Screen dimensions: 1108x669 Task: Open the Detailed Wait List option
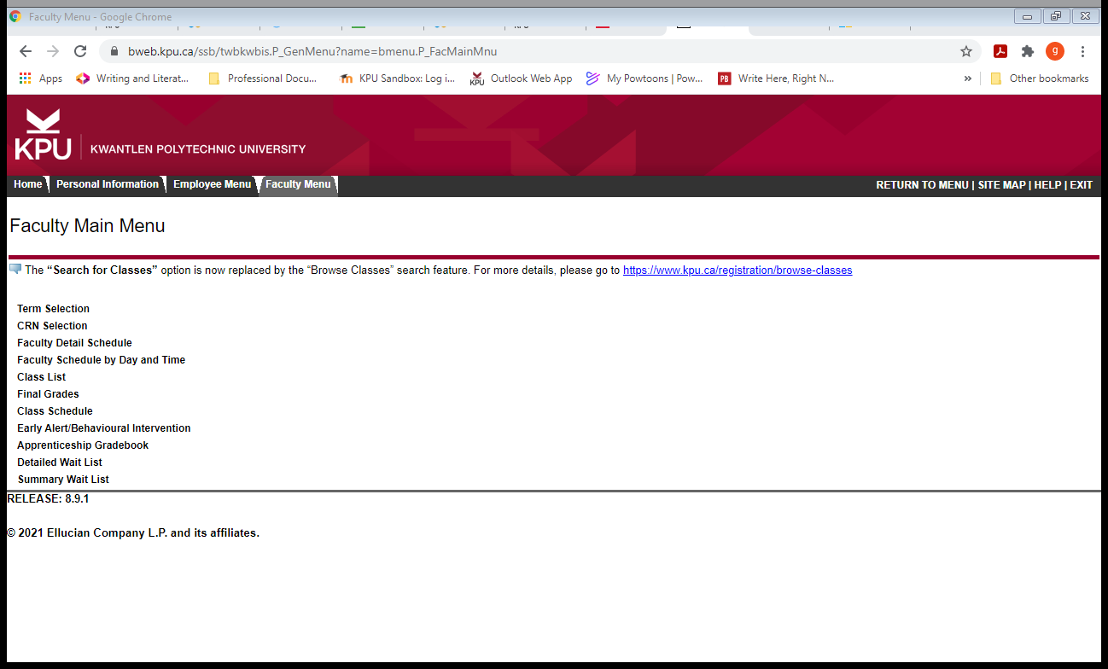[x=59, y=462]
